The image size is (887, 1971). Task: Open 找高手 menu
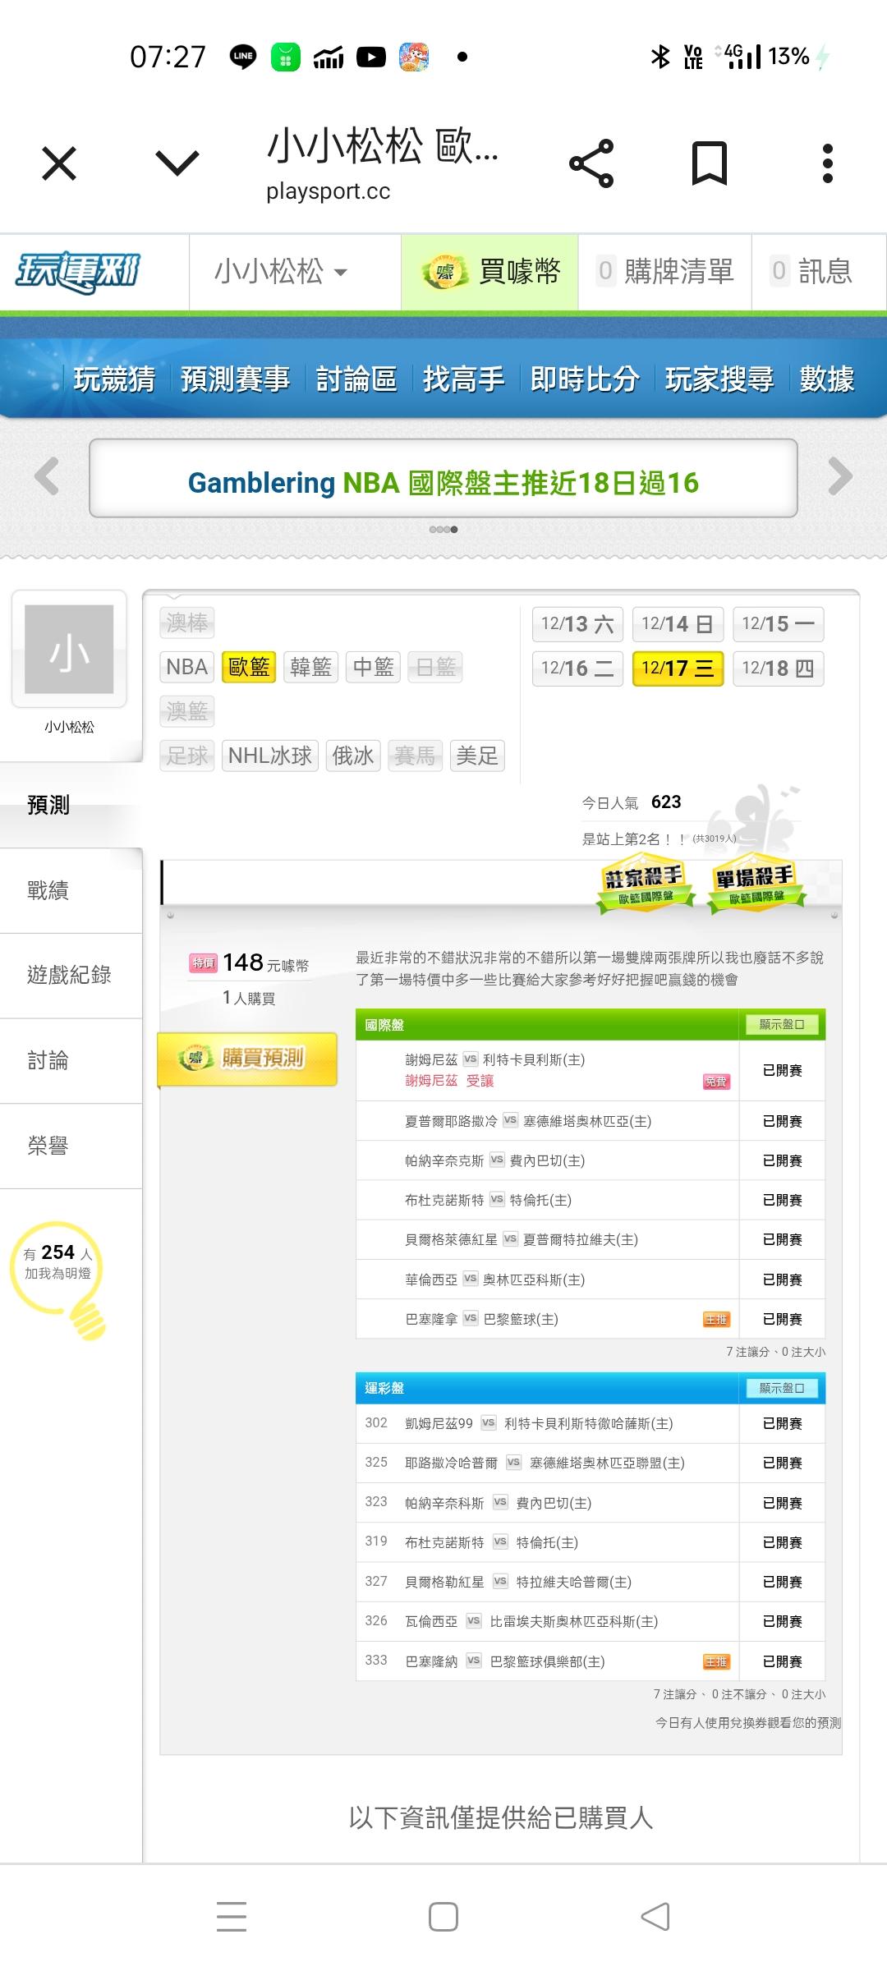coord(463,379)
